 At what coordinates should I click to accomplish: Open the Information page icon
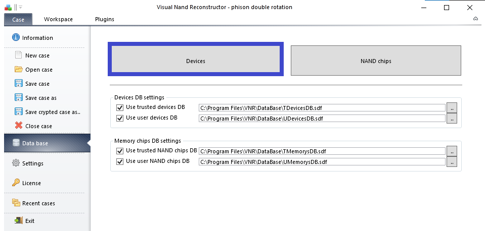16,37
